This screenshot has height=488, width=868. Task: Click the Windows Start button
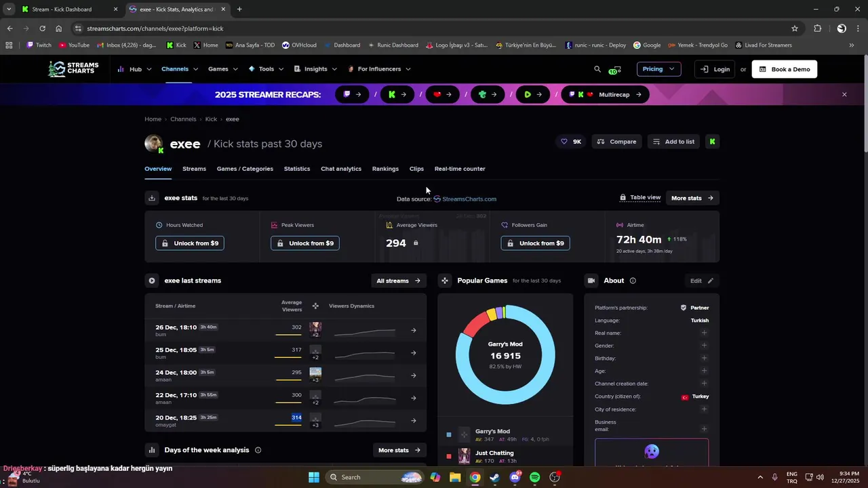[x=313, y=477]
